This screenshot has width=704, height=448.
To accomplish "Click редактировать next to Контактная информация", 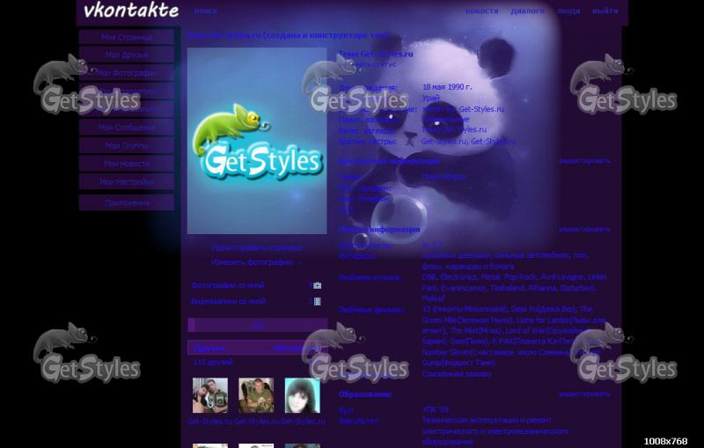I will pos(584,161).
